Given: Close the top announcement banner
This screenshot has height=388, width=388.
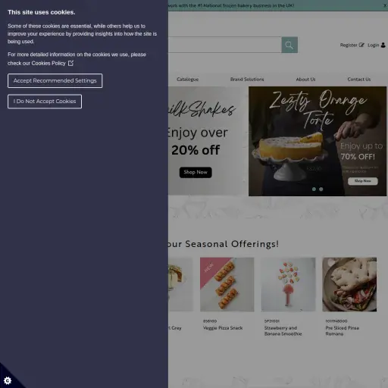Looking at the screenshot, I should click(385, 5).
